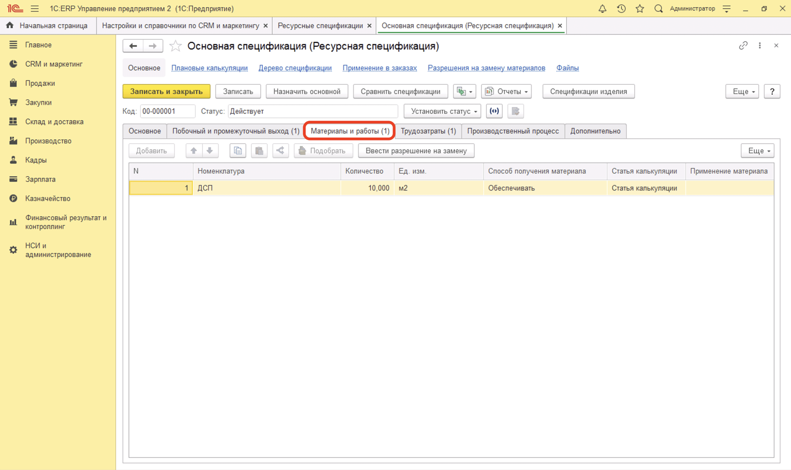Click the notifications bell icon

[602, 8]
